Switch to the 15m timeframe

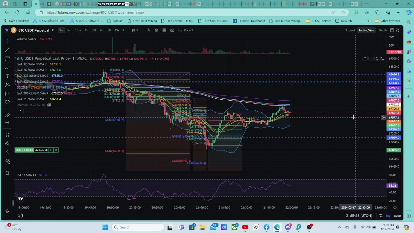point(78,30)
